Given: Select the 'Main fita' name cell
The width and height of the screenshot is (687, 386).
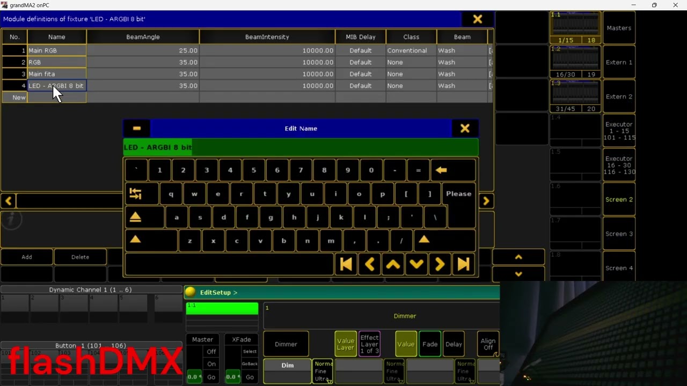Looking at the screenshot, I should (x=57, y=74).
